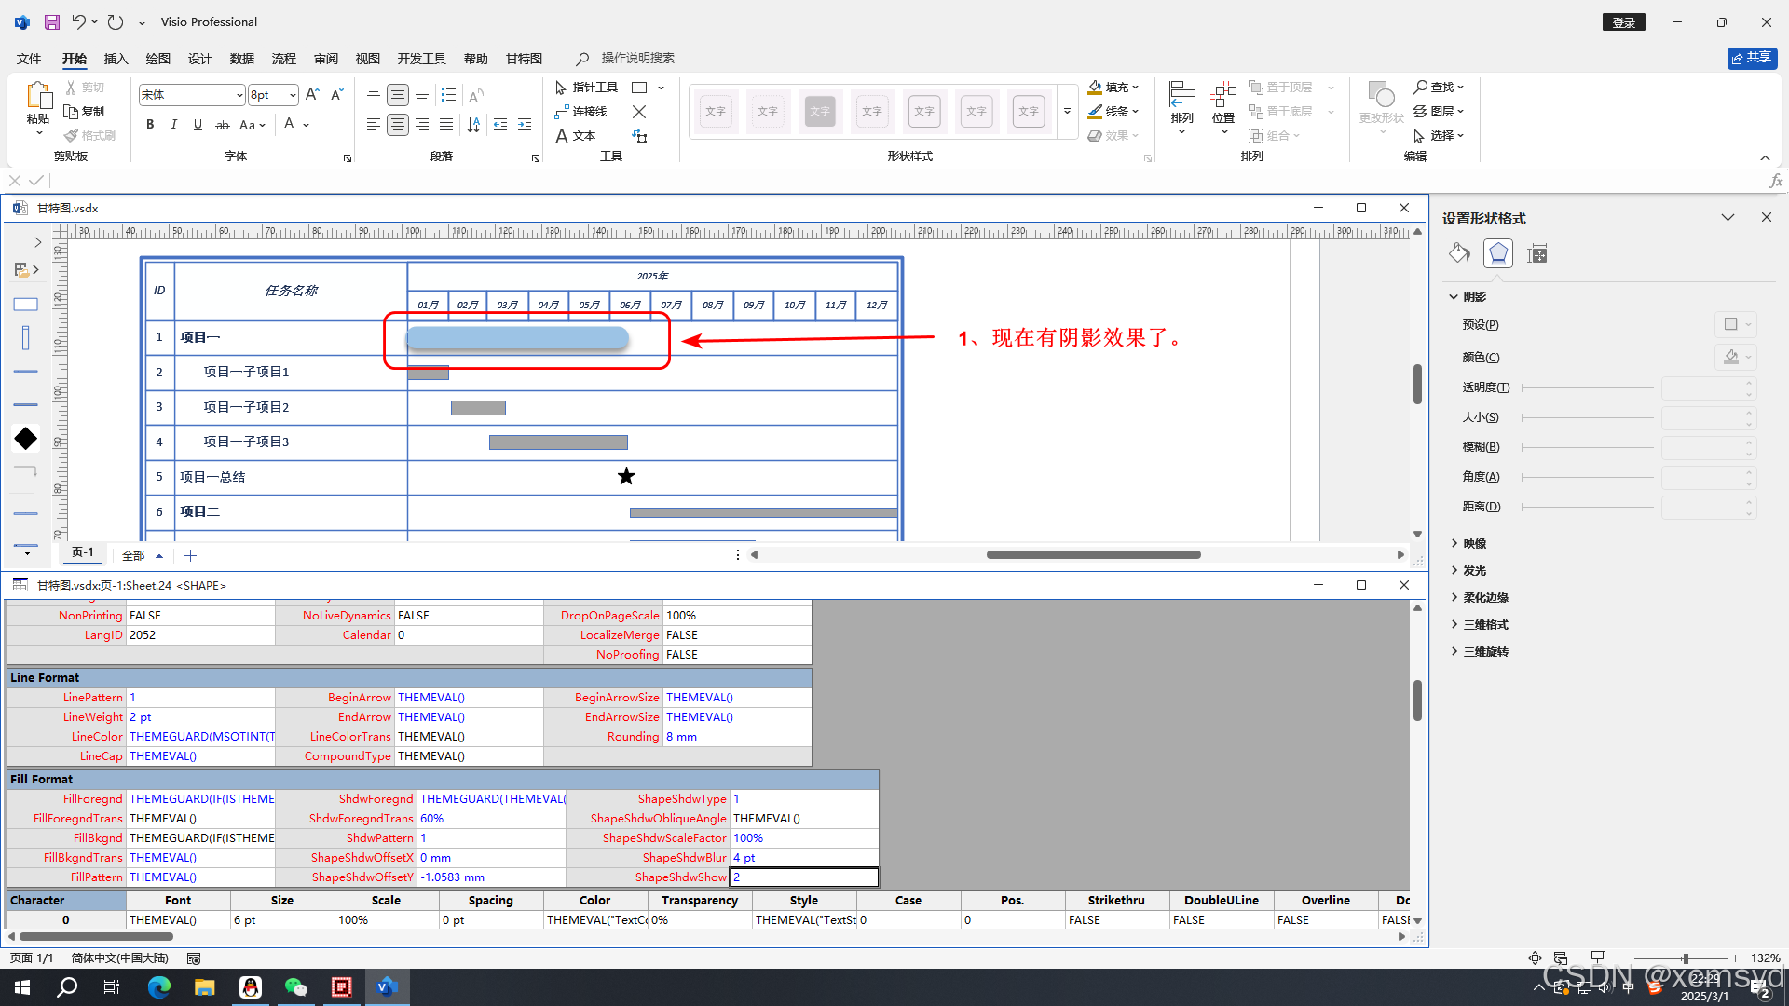This screenshot has height=1006, width=1789.
Task: Open the Effects tab in format panel
Action: point(1498,253)
